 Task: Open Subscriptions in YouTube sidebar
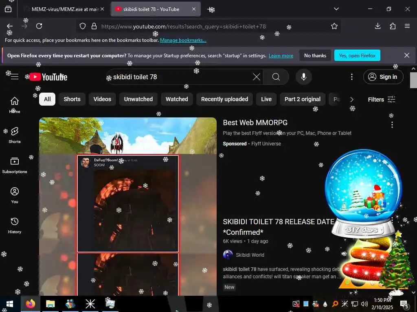(15, 165)
